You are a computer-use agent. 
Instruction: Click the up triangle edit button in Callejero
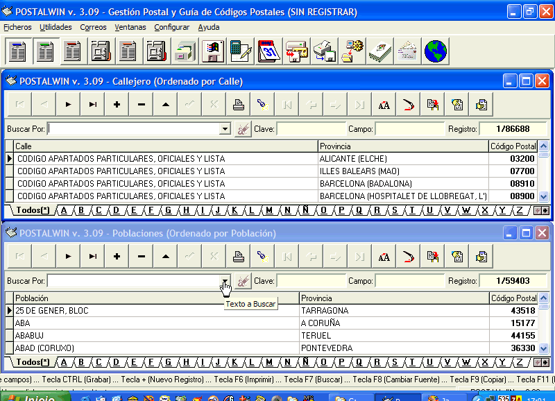(166, 104)
